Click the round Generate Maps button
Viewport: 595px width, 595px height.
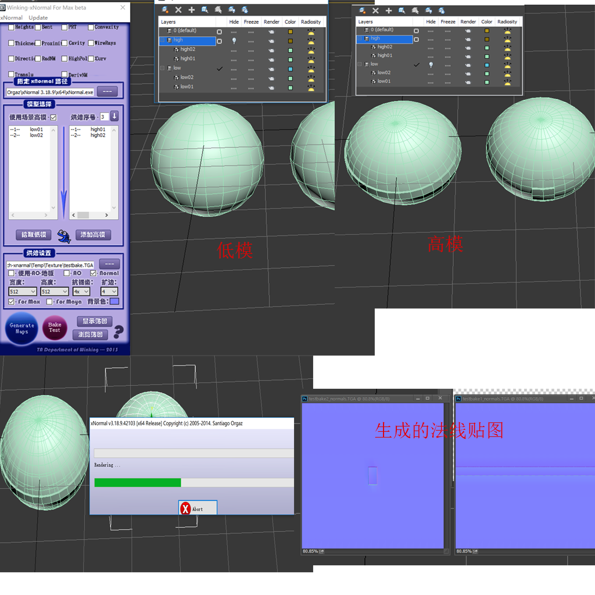pos(21,329)
